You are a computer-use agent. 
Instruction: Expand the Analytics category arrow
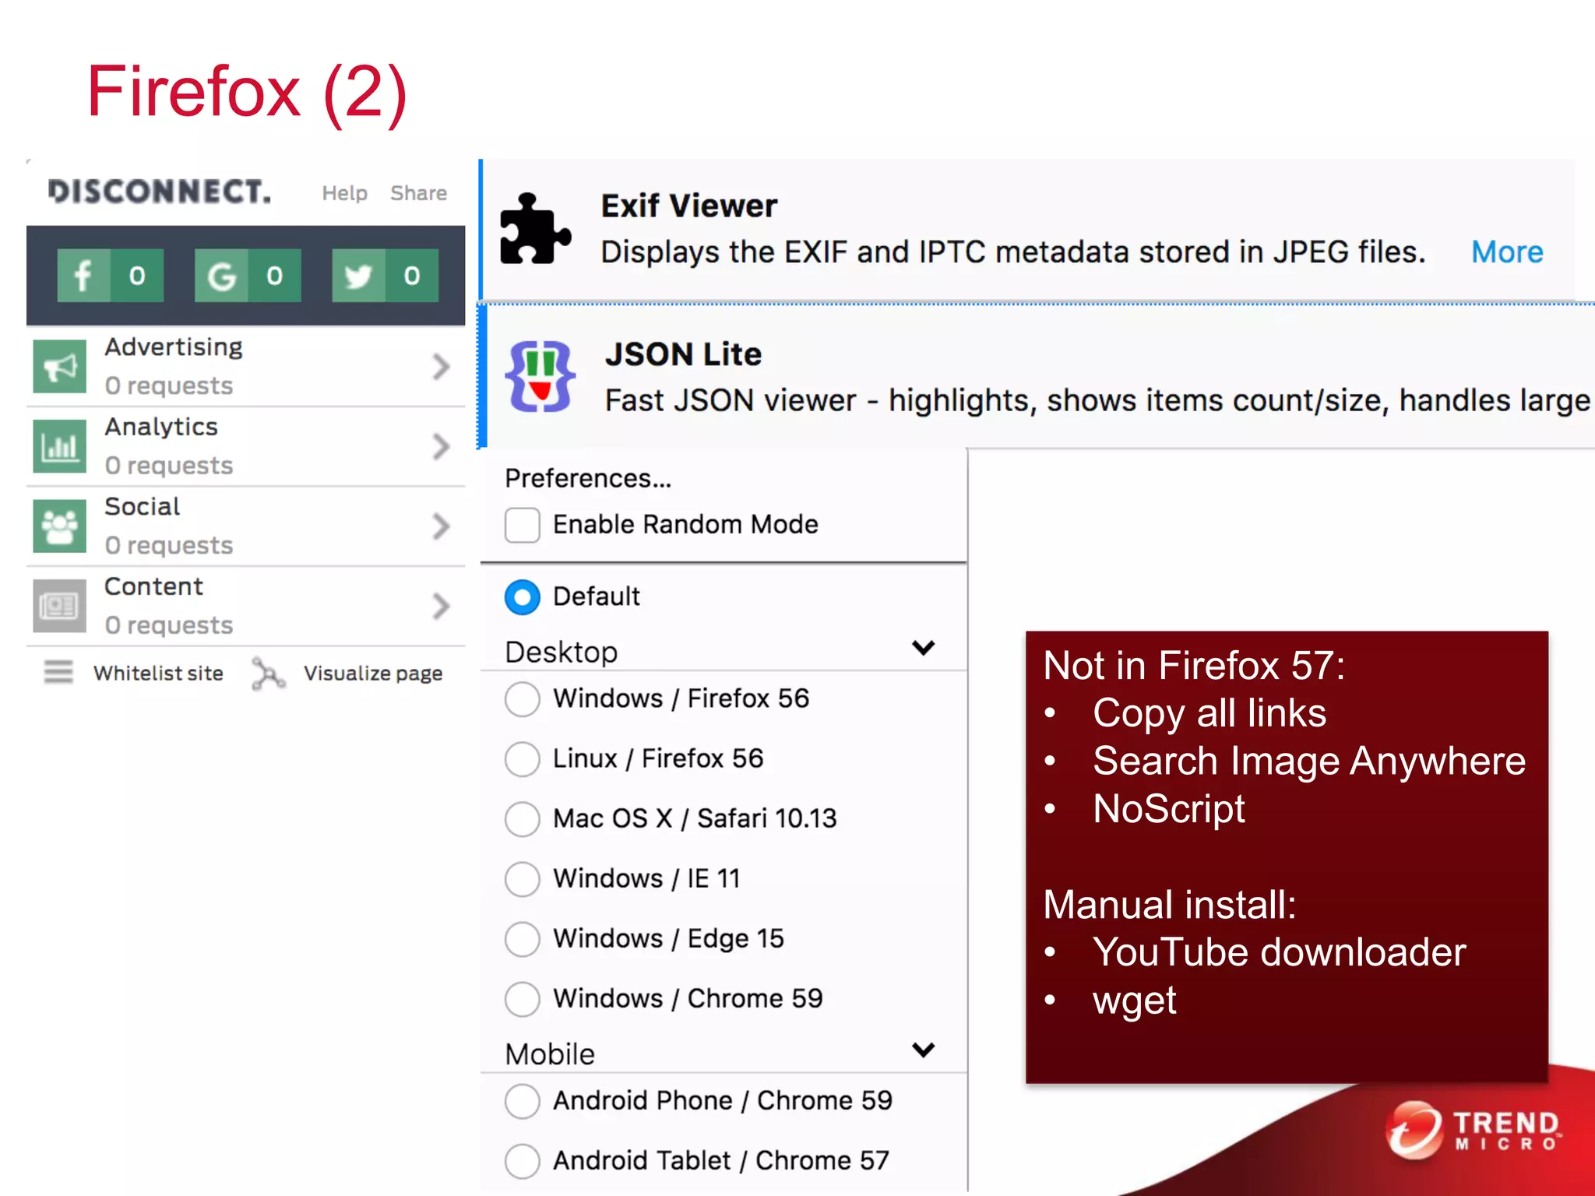pyautogui.click(x=442, y=446)
